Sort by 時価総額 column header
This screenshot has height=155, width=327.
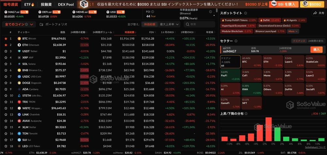pyautogui.click(x=131, y=32)
